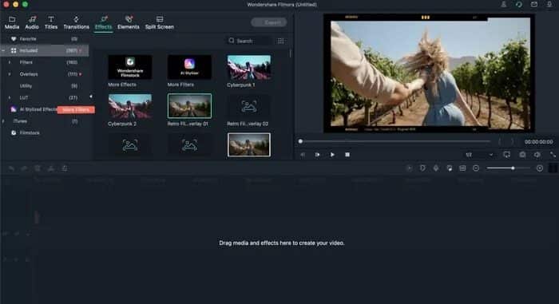Viewport: 559px width, 304px height.
Task: Click the audio mixer icon above the timeline
Action: [449, 168]
